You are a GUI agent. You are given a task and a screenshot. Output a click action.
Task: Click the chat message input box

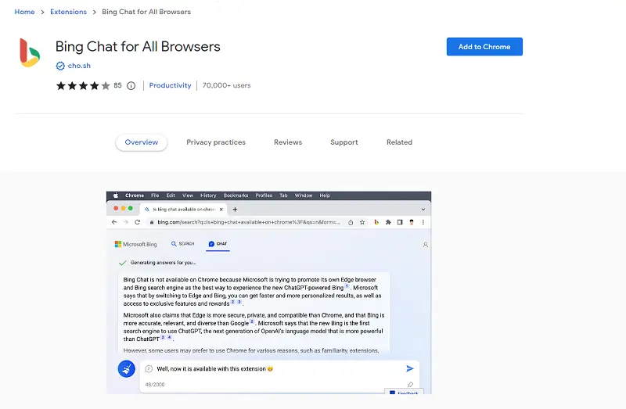[279, 376]
